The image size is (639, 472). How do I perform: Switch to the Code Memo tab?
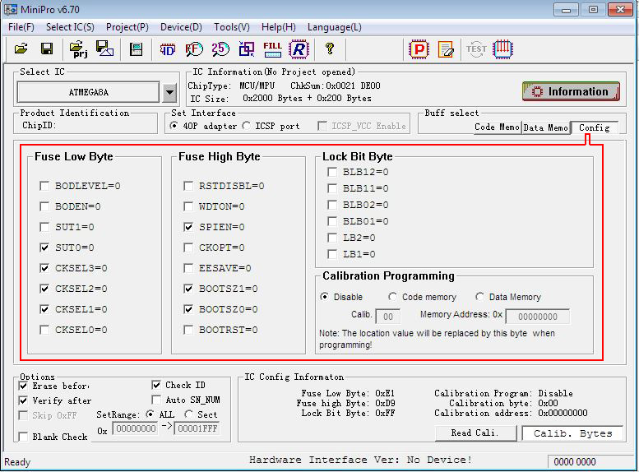click(x=496, y=127)
